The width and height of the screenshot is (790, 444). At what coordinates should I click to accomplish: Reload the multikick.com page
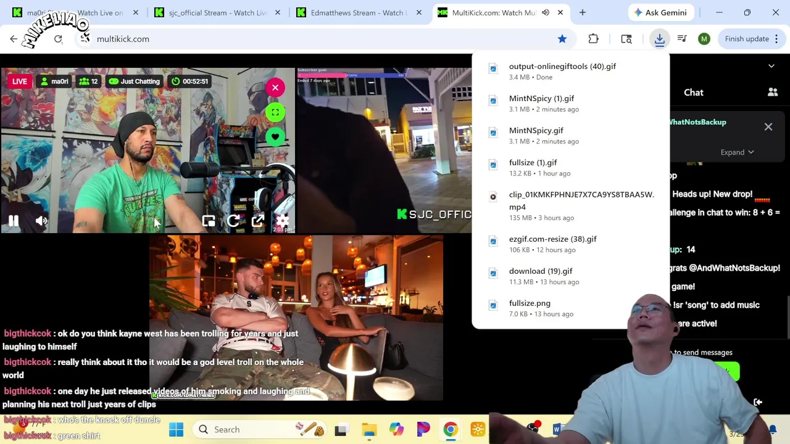tap(58, 39)
